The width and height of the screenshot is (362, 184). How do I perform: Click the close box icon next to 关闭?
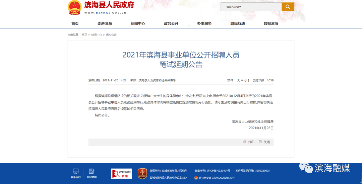click(260, 142)
